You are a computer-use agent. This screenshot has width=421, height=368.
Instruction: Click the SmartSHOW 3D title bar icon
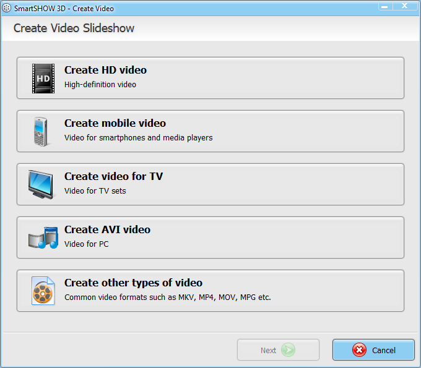pyautogui.click(x=6, y=8)
